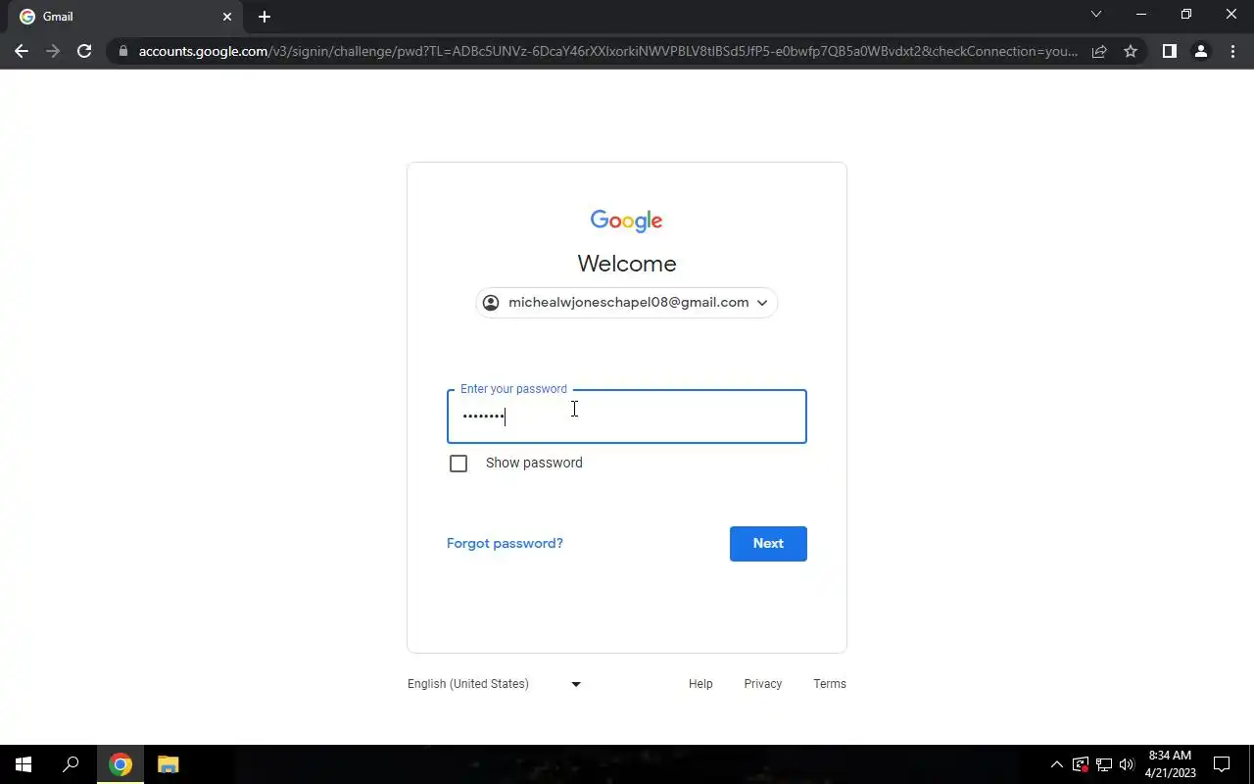Click the address bar URL

(607, 51)
